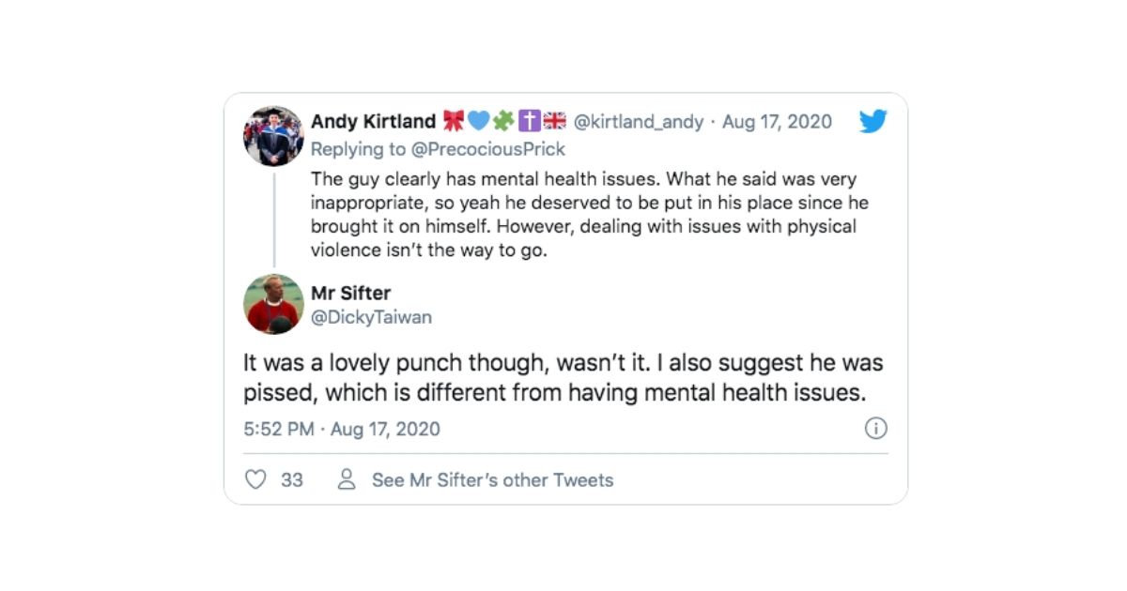
Task: Click the heart like icon
Action: point(255,479)
